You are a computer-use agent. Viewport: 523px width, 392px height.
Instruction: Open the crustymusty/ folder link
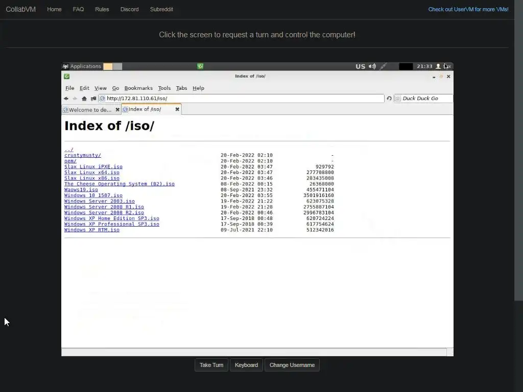click(82, 155)
